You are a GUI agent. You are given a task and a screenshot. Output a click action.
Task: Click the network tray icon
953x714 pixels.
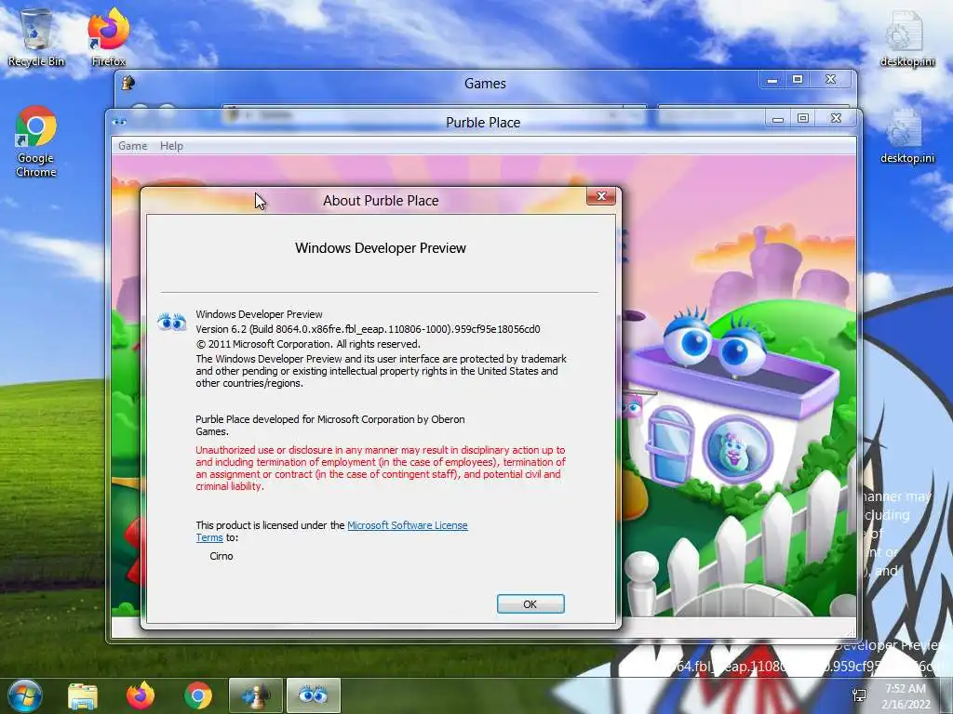click(859, 695)
